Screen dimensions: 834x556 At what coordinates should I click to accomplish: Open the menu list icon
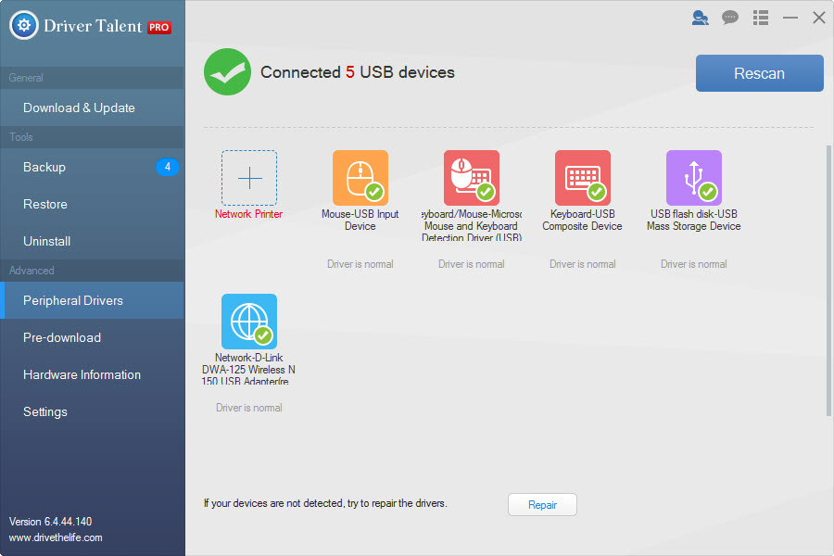761,18
